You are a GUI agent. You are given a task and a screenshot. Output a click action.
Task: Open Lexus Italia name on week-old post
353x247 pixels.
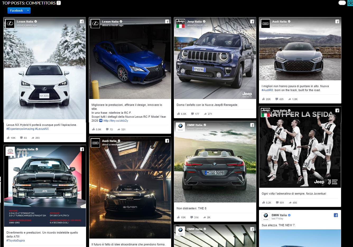point(25,22)
